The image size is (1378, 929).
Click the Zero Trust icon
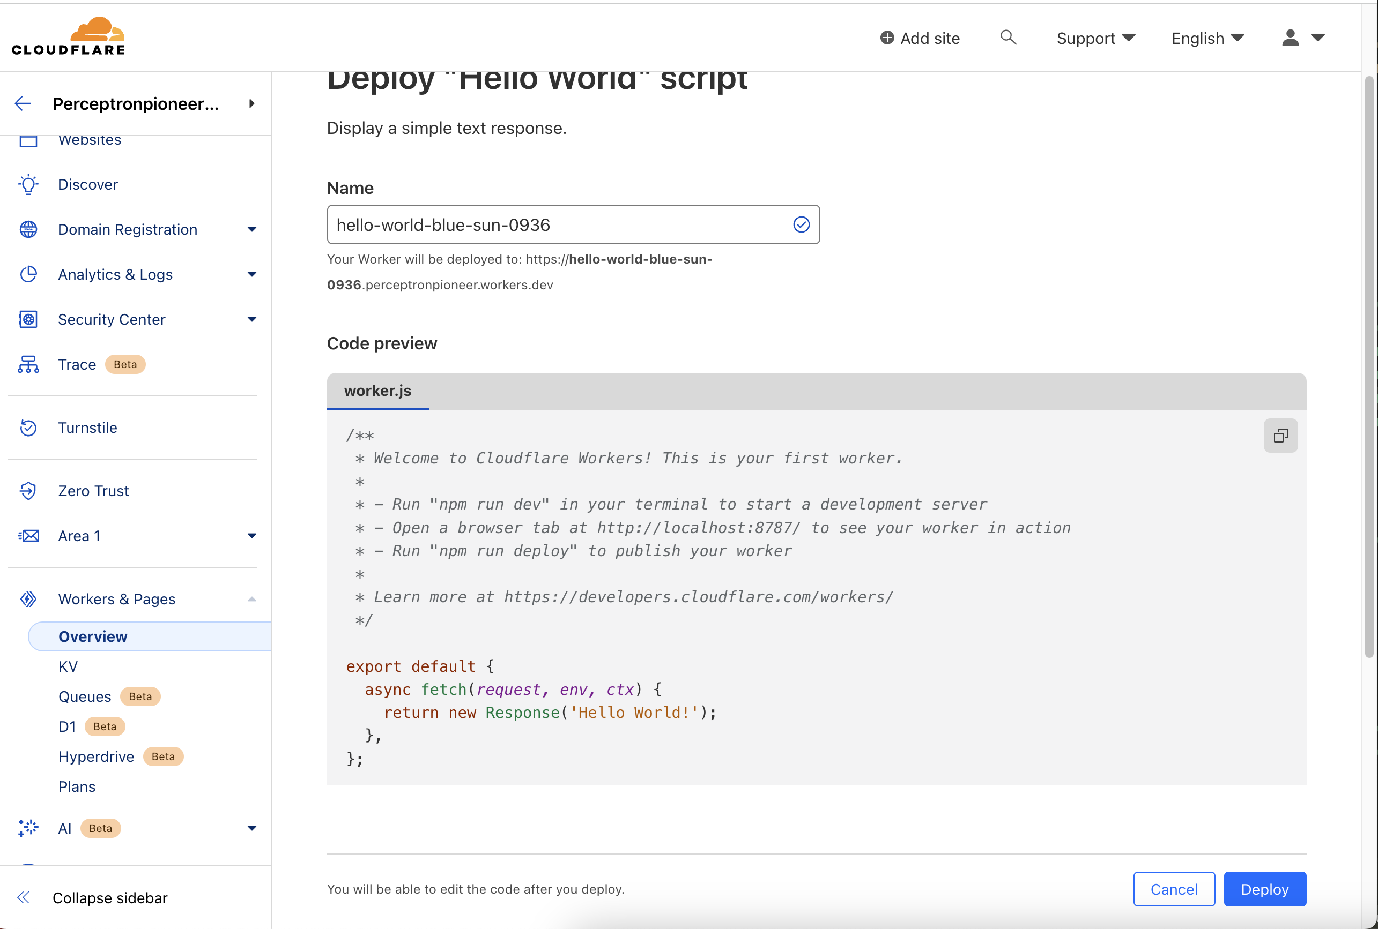point(28,491)
